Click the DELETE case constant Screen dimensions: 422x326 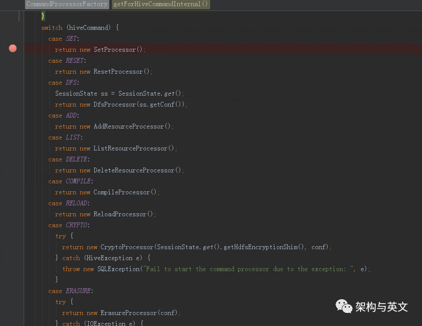coord(76,159)
